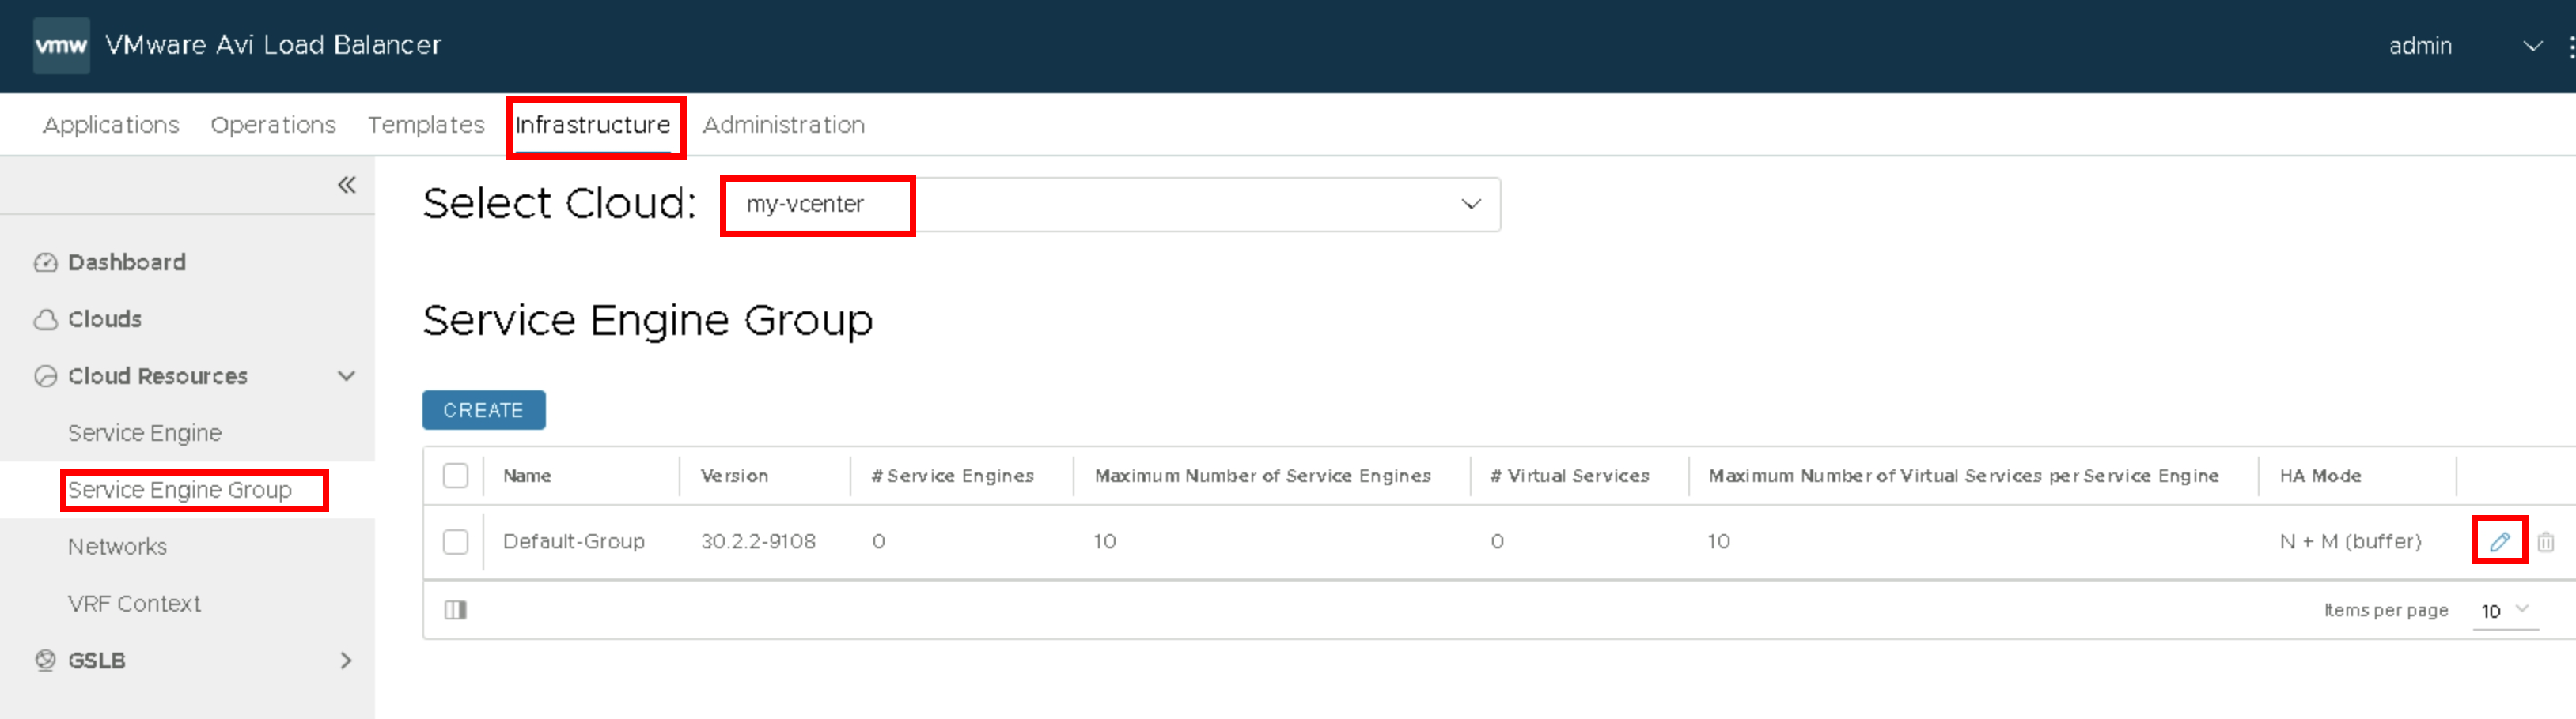Switch to the Templates tab
Viewport: 2576px width, 719px height.
coord(426,125)
